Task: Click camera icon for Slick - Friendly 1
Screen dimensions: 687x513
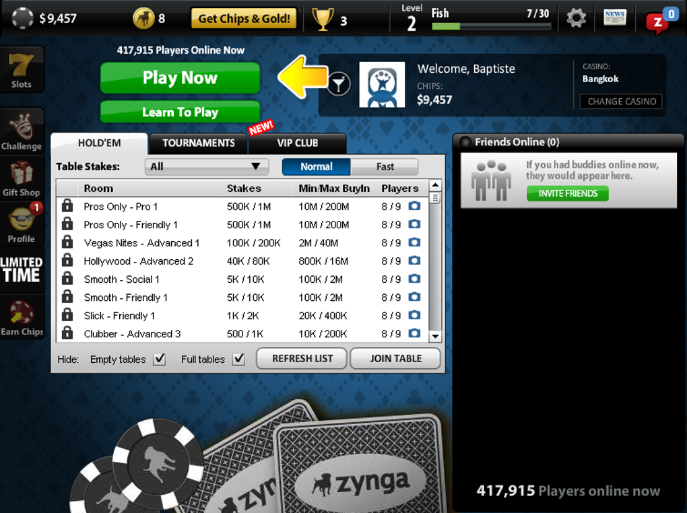Action: tap(414, 315)
